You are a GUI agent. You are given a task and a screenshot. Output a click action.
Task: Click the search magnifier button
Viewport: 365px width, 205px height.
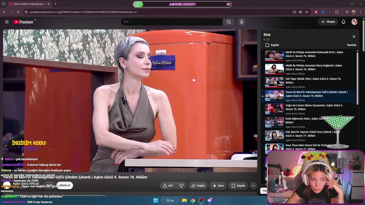coord(229,22)
